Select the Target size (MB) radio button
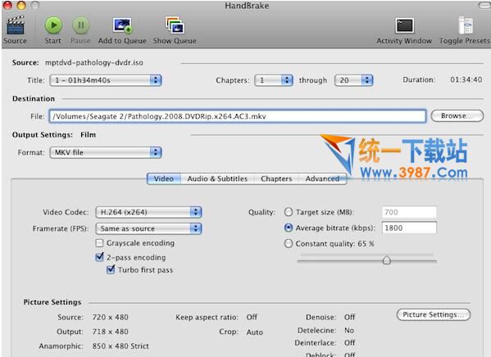 coord(289,212)
